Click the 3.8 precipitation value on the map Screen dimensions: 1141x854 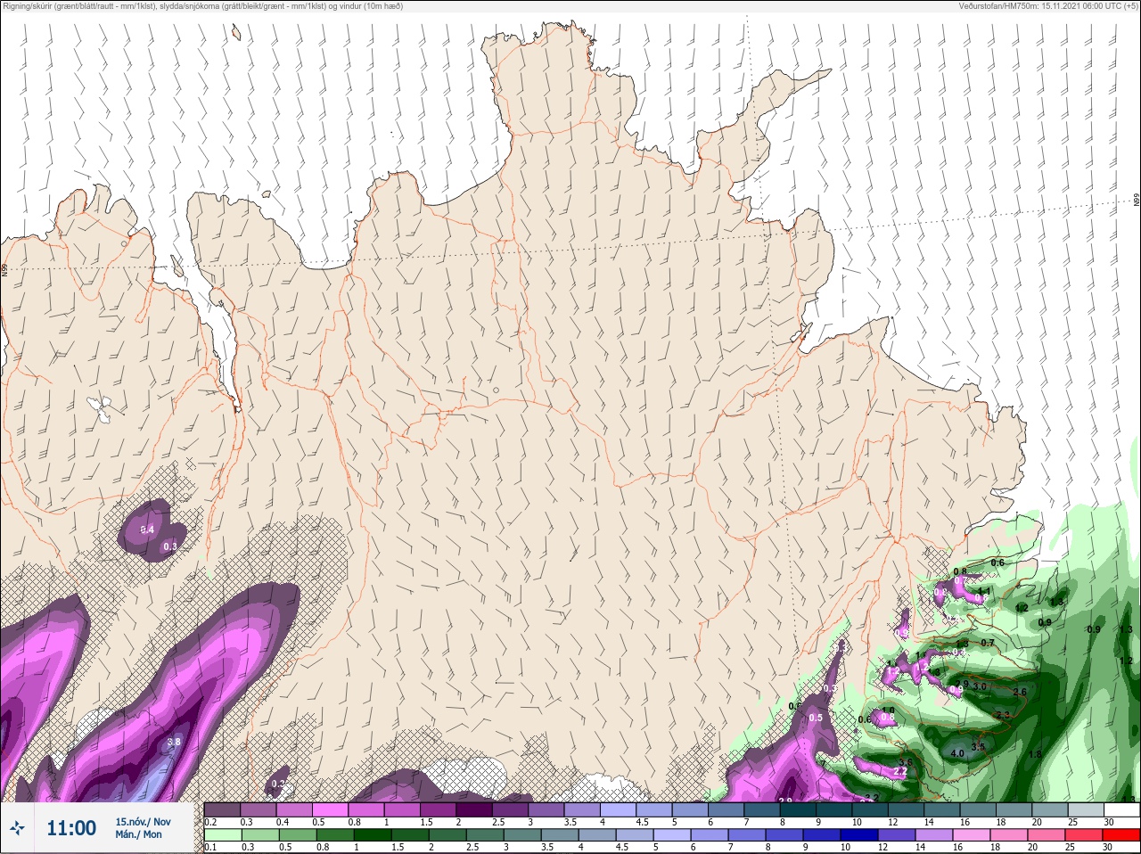click(174, 742)
